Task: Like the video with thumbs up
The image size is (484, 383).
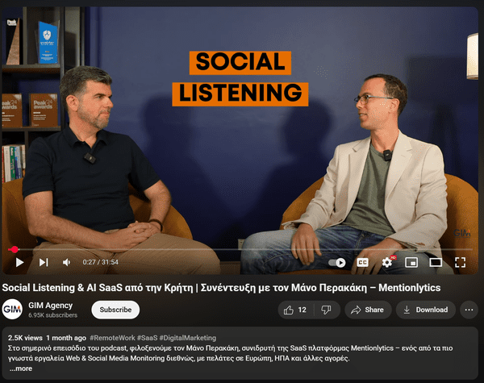Action: point(295,310)
